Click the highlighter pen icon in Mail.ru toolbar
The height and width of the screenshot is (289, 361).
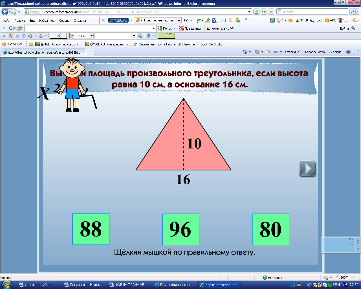[208, 20]
